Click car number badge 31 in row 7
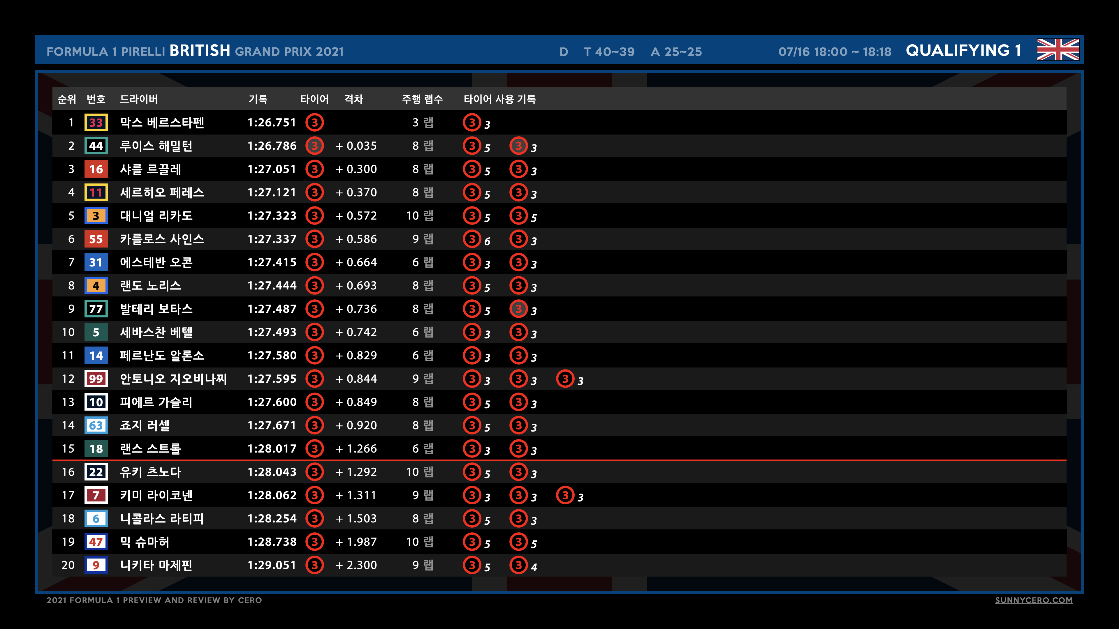Viewport: 1119px width, 629px height. pos(96,262)
